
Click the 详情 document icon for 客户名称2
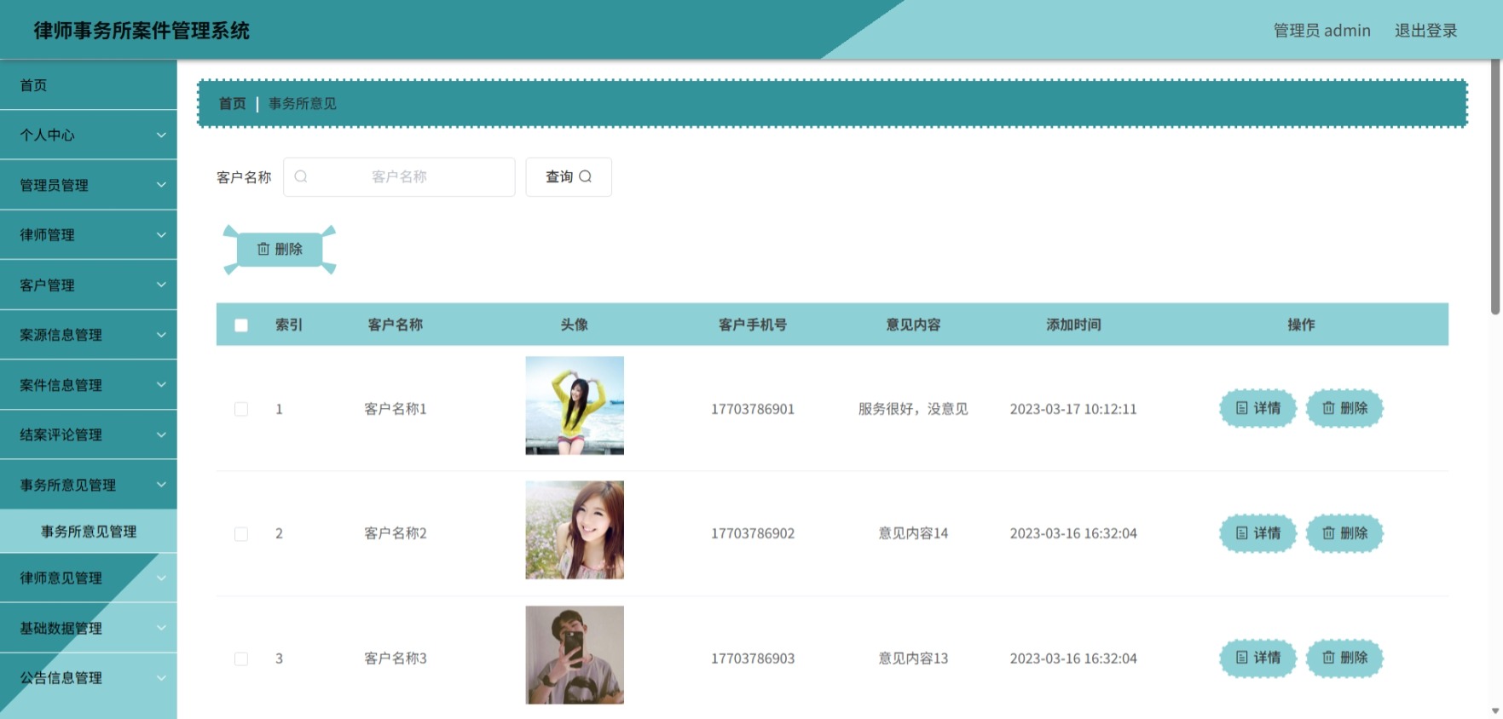[x=1242, y=533]
